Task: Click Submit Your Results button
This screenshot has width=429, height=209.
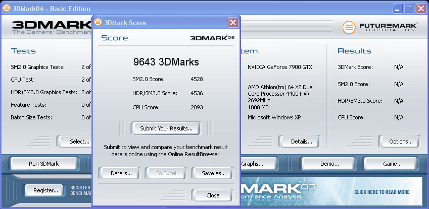Action: (x=166, y=128)
